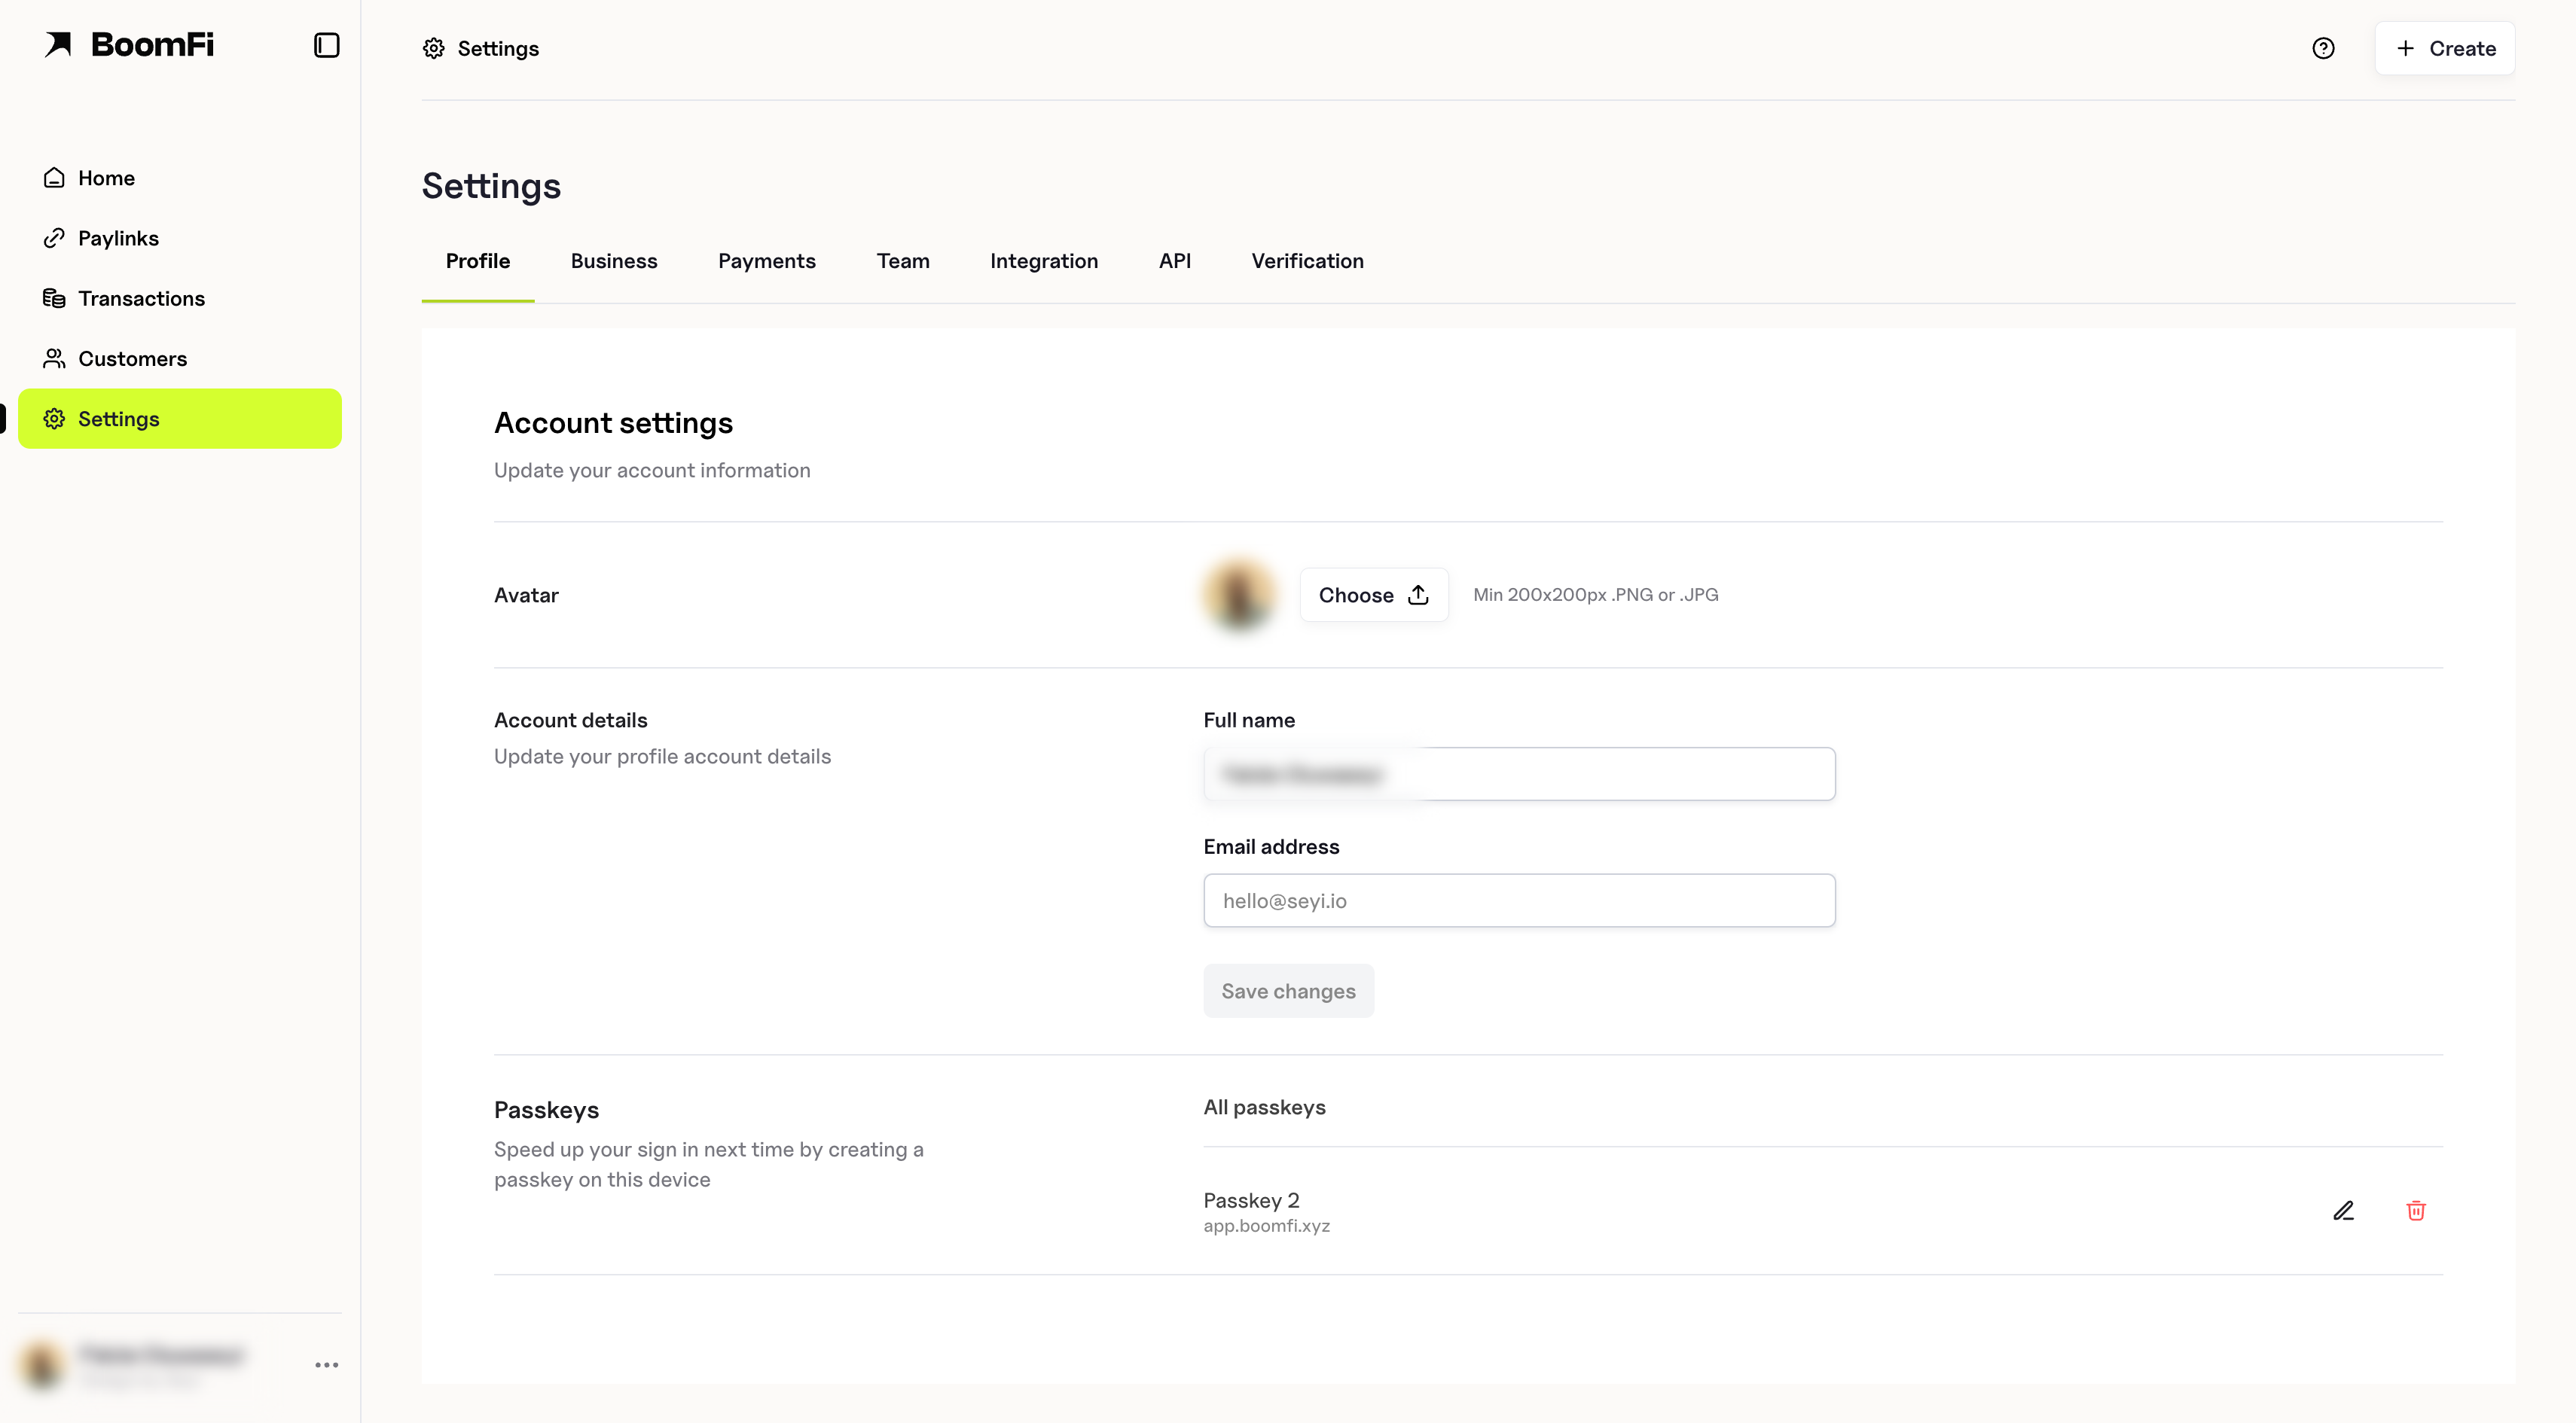Open the Customers section
2576x1423 pixels.
132,358
